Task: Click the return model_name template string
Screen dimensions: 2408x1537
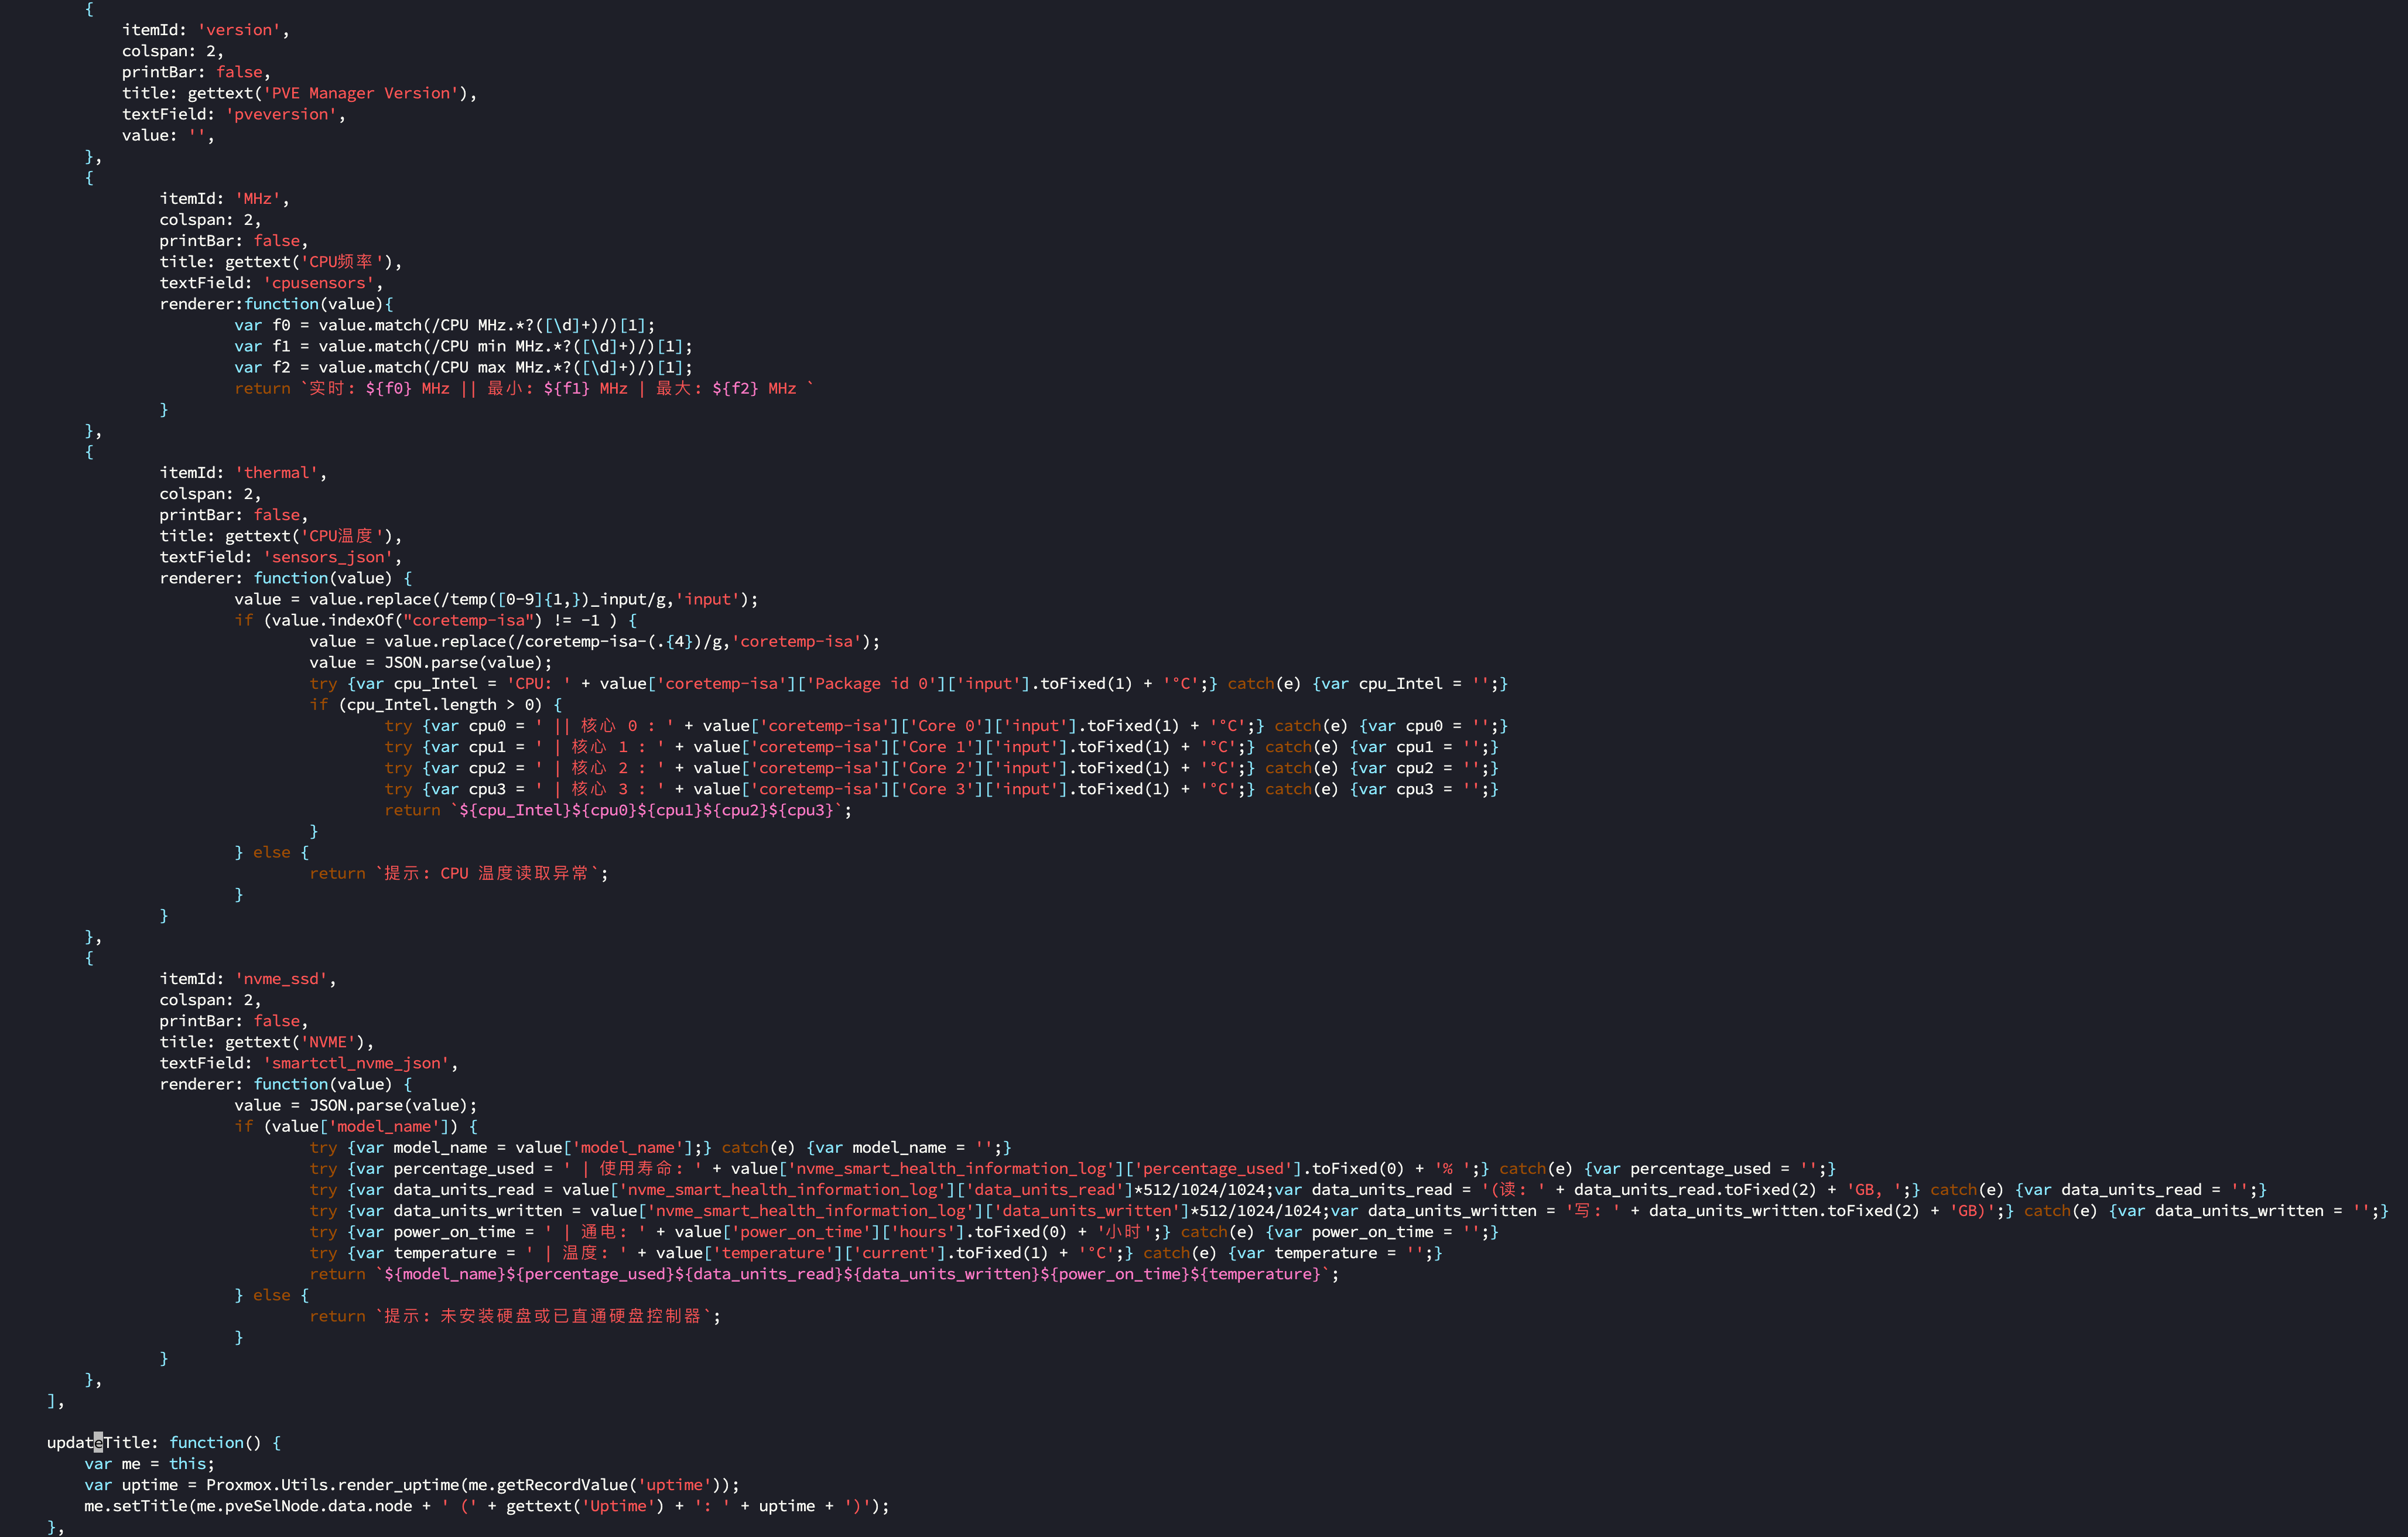Action: [x=852, y=1274]
